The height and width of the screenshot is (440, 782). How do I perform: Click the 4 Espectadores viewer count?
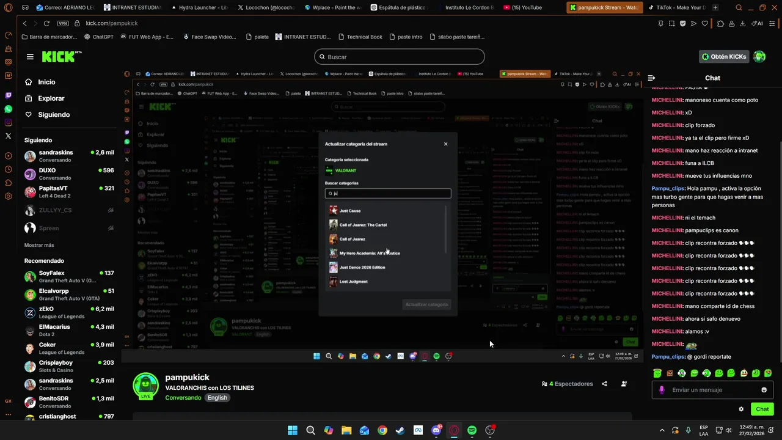[567, 384]
